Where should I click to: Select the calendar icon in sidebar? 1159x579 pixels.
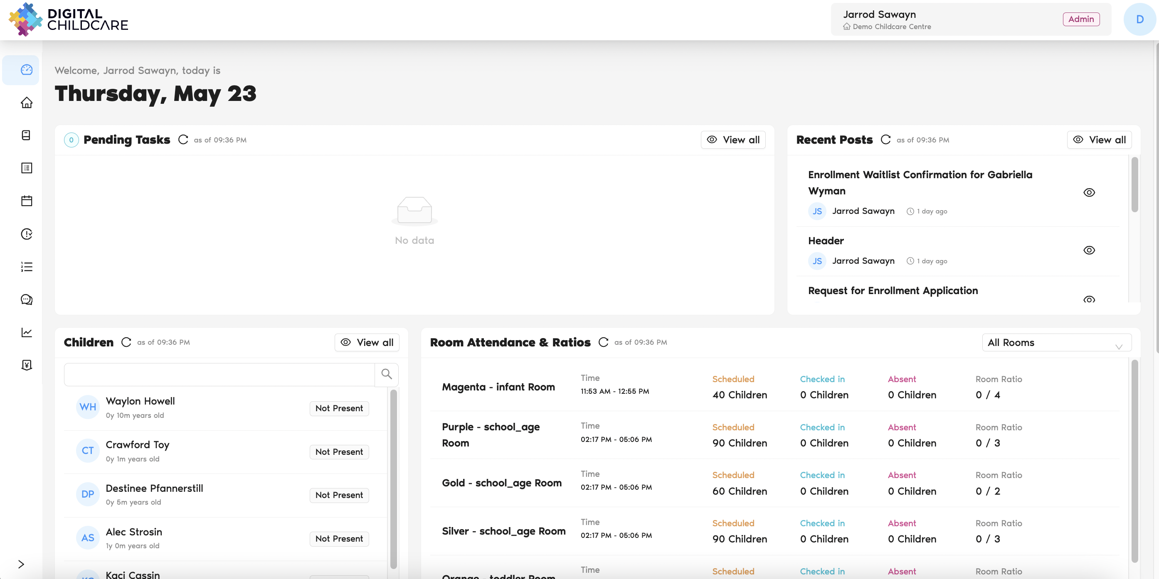click(x=27, y=201)
